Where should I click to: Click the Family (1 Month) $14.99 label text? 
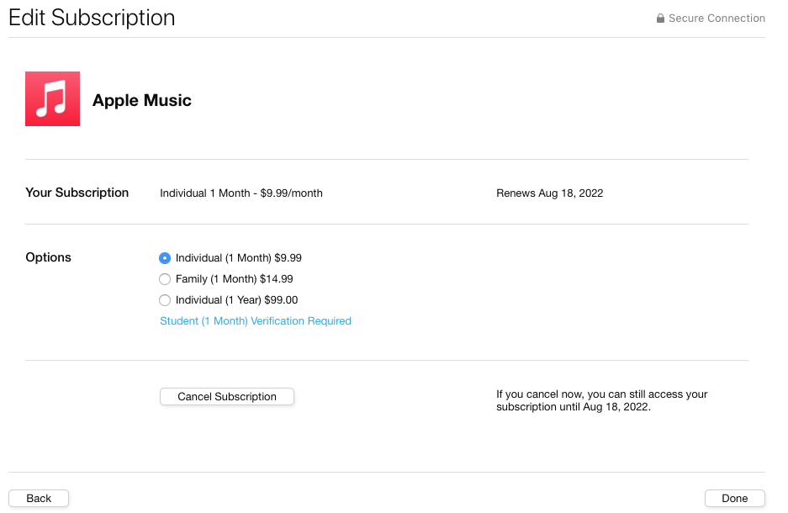pos(235,279)
